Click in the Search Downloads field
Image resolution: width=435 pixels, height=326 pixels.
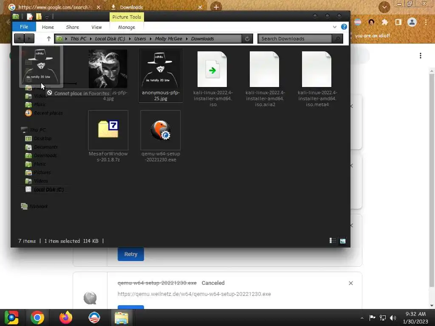(x=295, y=39)
